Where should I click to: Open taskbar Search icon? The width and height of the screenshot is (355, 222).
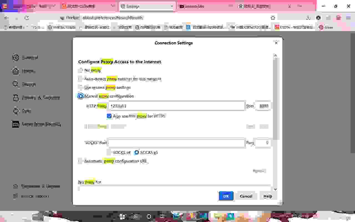point(136,216)
